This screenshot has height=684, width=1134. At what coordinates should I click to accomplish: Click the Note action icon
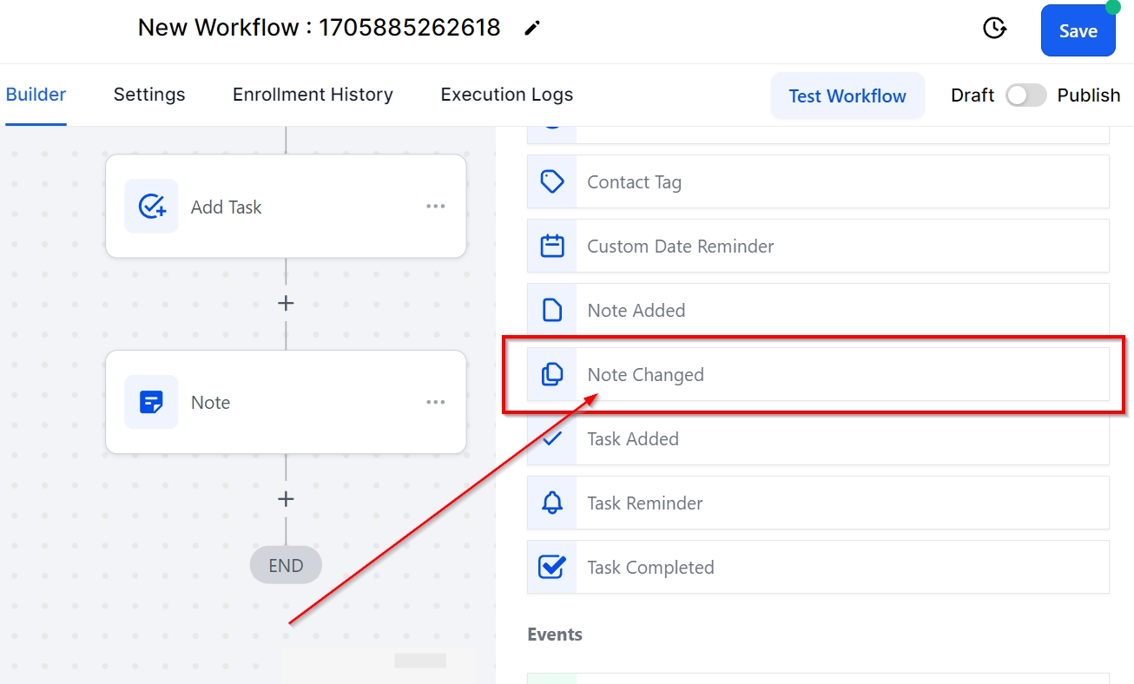pyautogui.click(x=151, y=403)
